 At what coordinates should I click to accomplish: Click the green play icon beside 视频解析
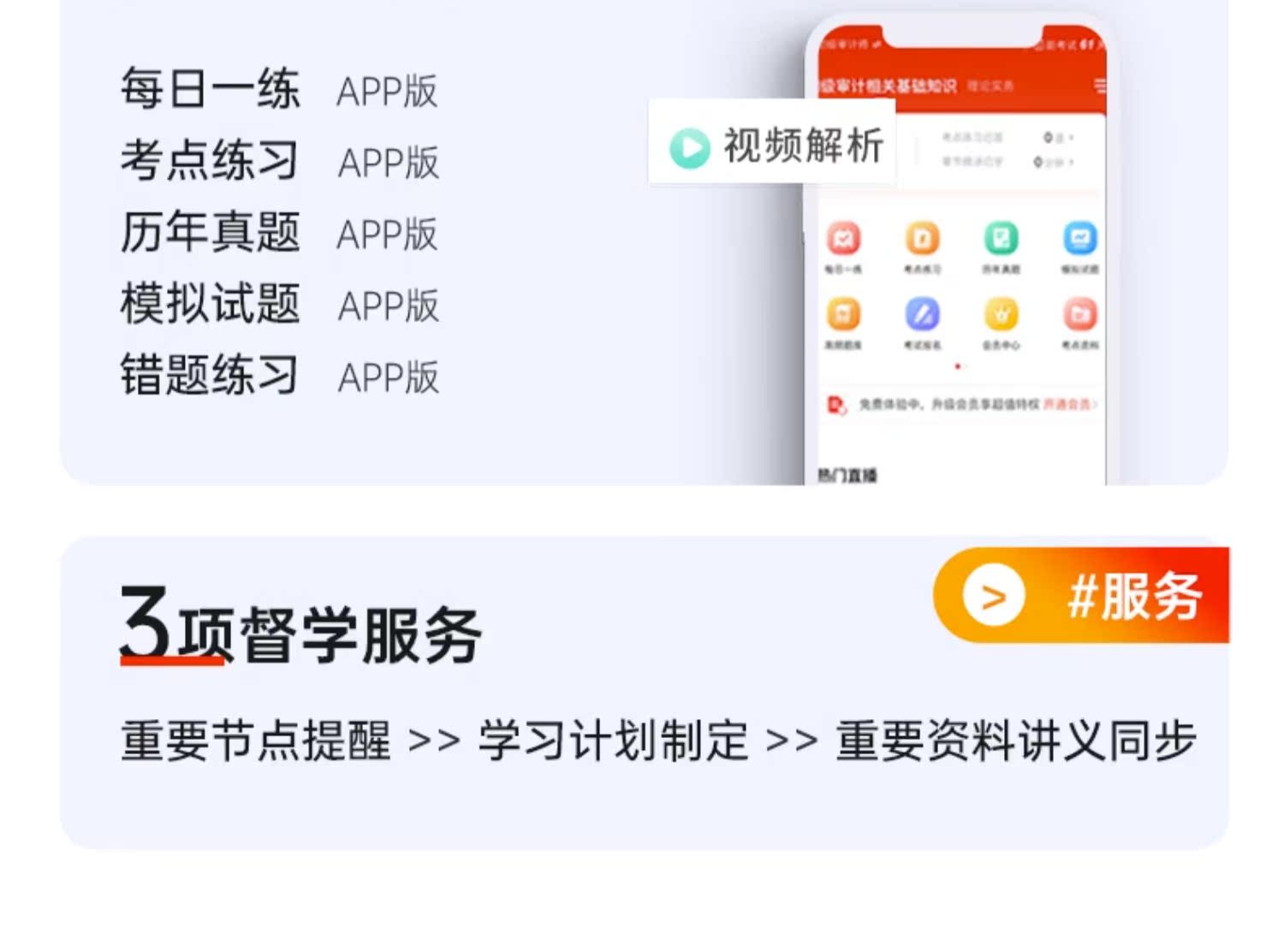tap(690, 147)
